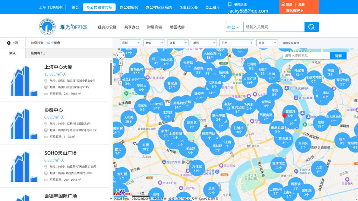Click the 豫园 8个 cluster bubble

pyautogui.click(x=275, y=92)
